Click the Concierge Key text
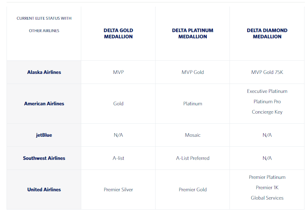This screenshot has height=212, width=308. [x=267, y=112]
